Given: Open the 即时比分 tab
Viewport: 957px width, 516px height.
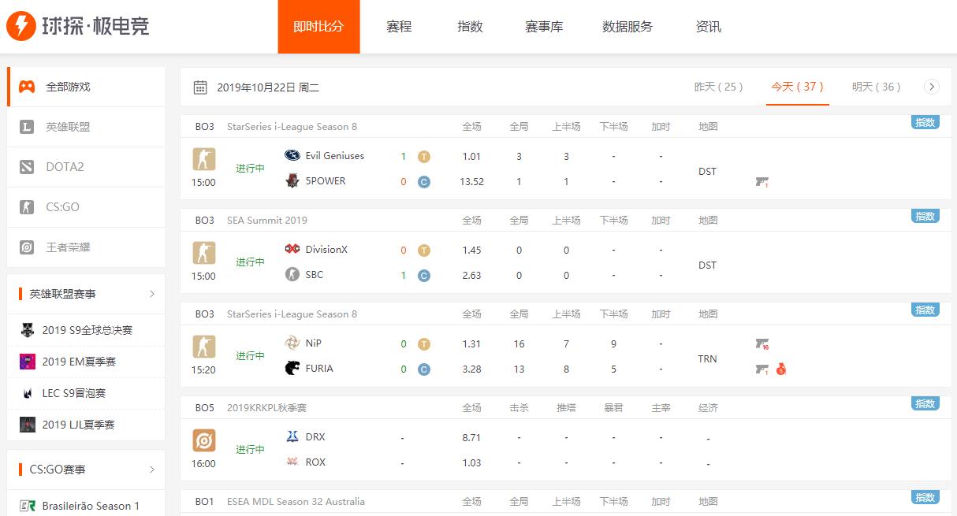Looking at the screenshot, I should tap(318, 27).
